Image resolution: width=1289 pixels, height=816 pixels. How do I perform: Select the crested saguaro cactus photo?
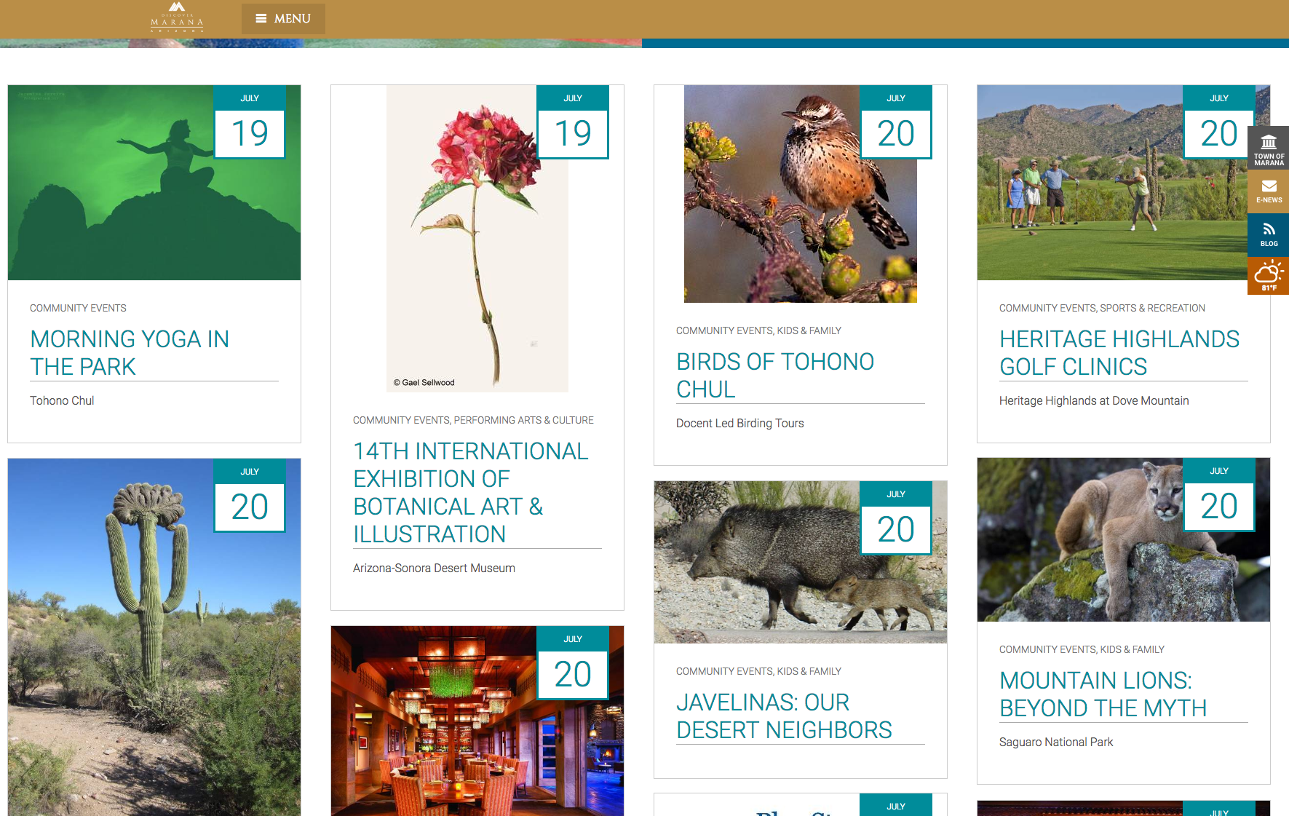click(x=154, y=637)
